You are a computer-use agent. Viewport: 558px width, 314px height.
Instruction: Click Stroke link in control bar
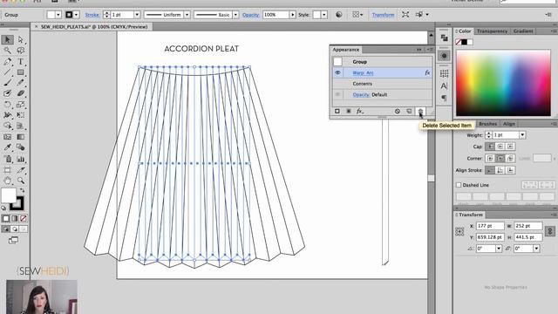point(92,15)
